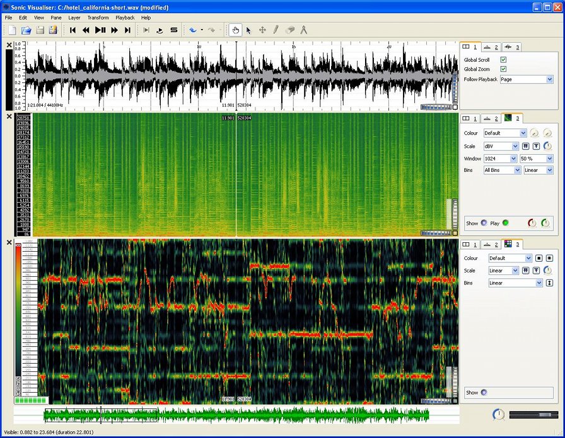Select the arrow Select tool
The height and width of the screenshot is (438, 565).
tap(248, 30)
